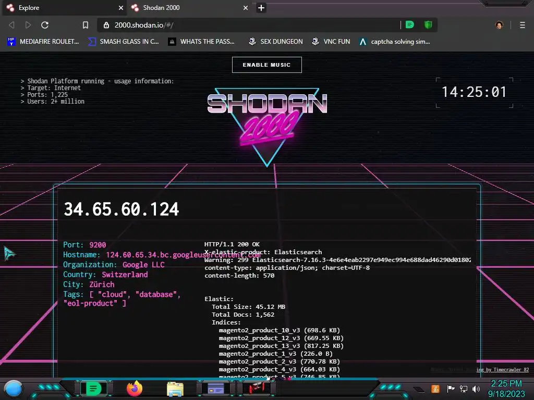Viewport: 534px width, 400px height.
Task: Open File Explorer from taskbar
Action: [175, 389]
